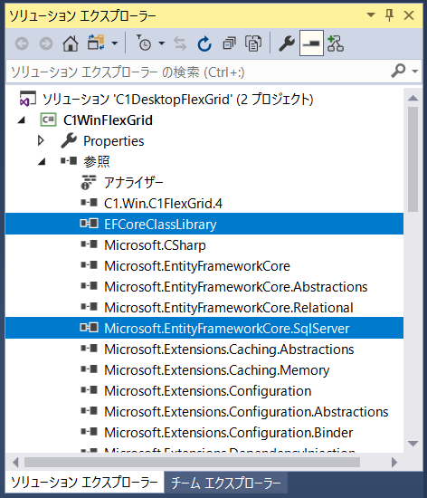427x498 pixels.
Task: Switch to the ソリューション エクスプローラー tab
Action: coord(84,482)
